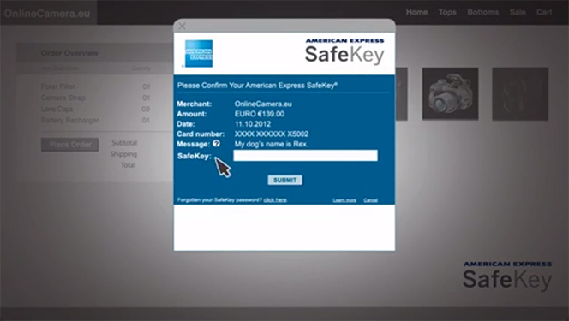Close the SafeKey dialog with X

[183, 26]
